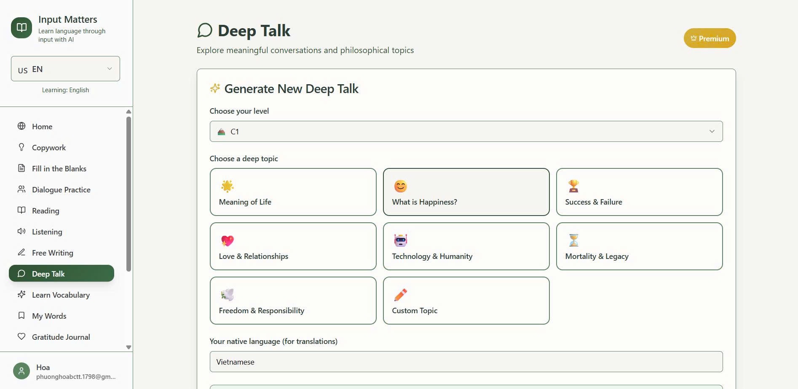Click the sun emoji on Meaning of Life
This screenshot has height=389, width=798.
(x=228, y=186)
